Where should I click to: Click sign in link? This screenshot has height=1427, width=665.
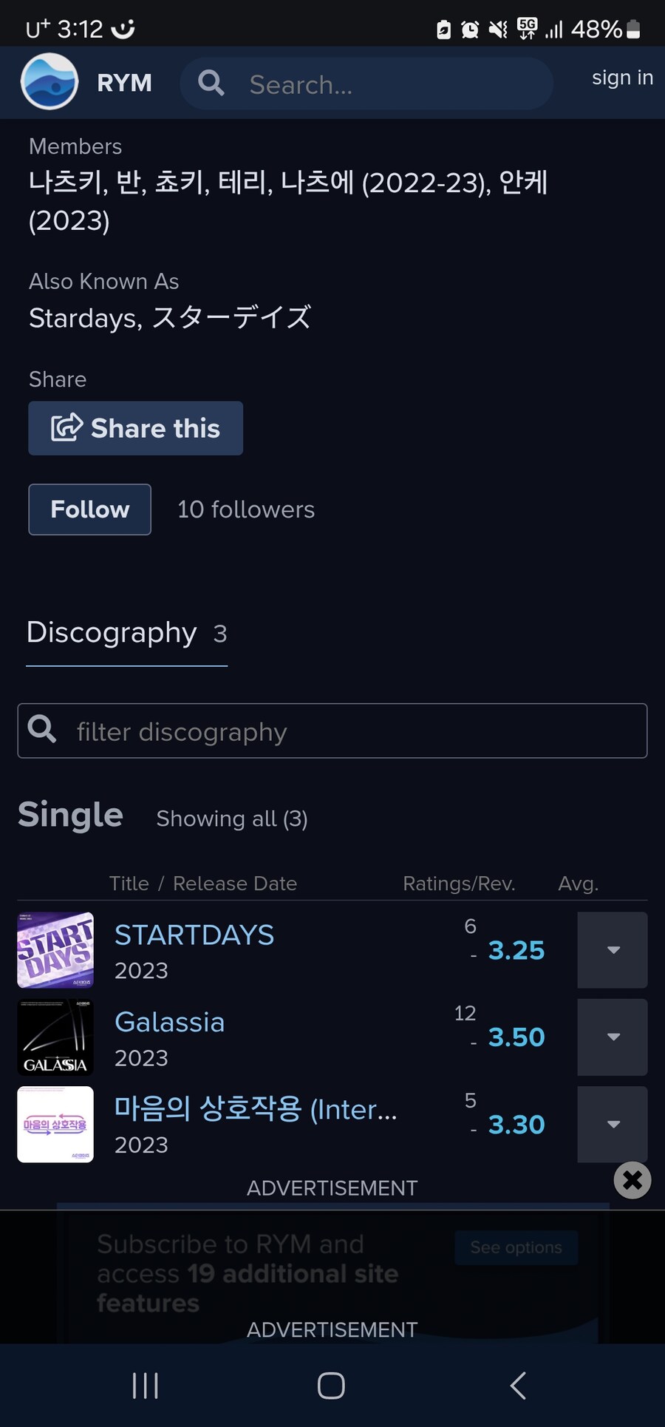click(x=622, y=77)
